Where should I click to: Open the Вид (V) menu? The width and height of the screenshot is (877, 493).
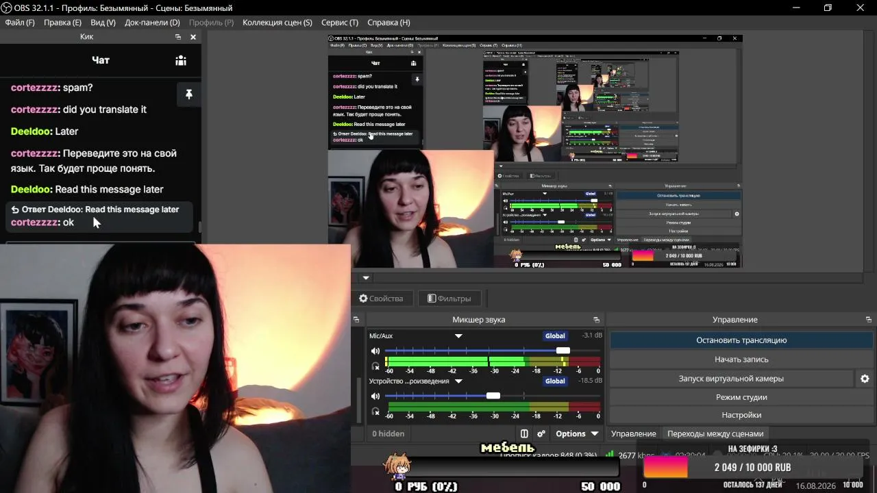[103, 23]
